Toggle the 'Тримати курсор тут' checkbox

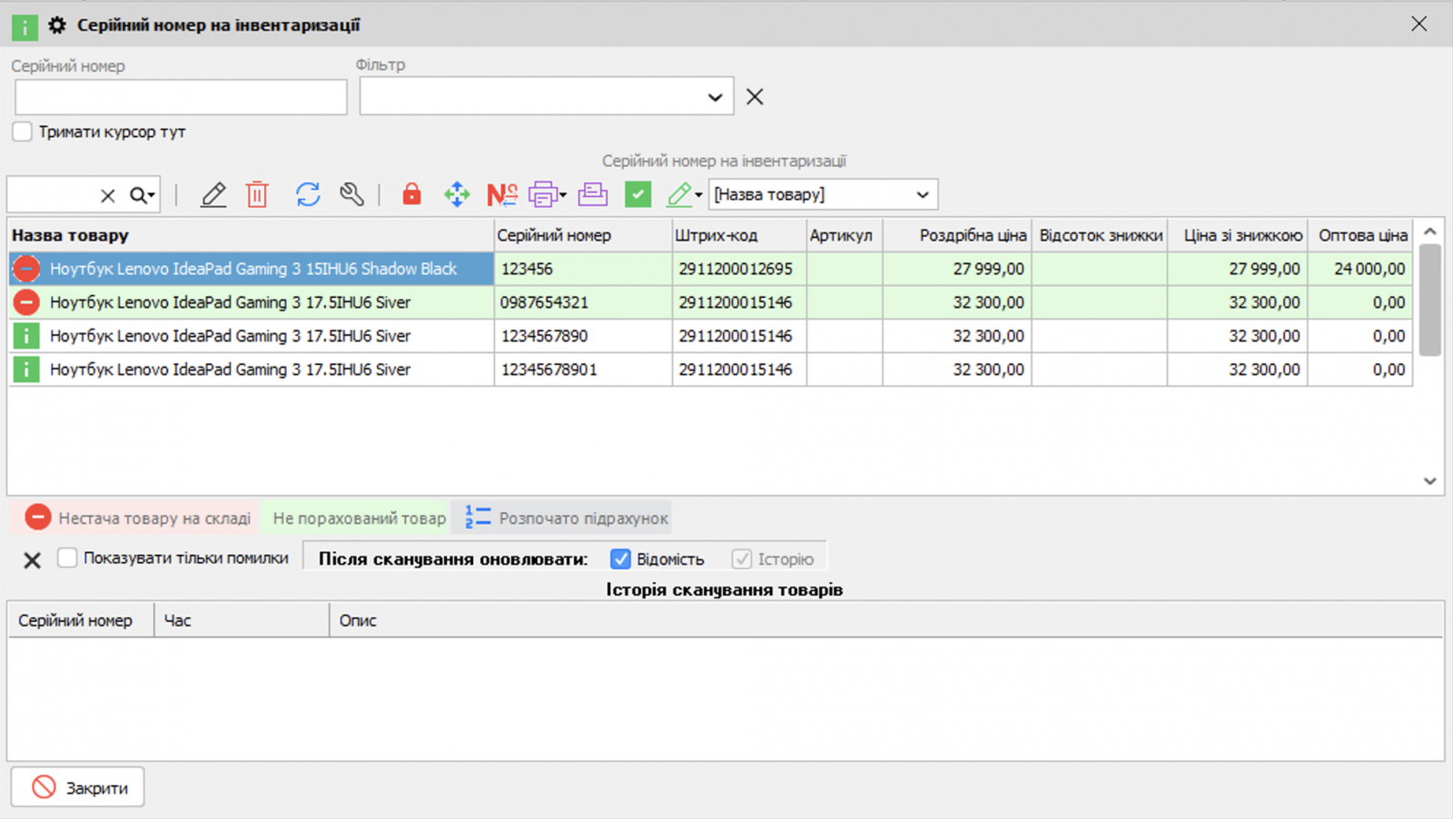(22, 131)
